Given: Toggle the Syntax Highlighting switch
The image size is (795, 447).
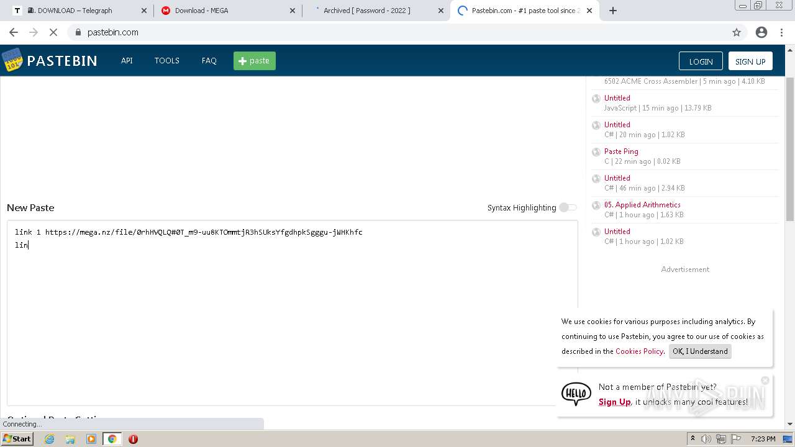Looking at the screenshot, I should click(568, 207).
